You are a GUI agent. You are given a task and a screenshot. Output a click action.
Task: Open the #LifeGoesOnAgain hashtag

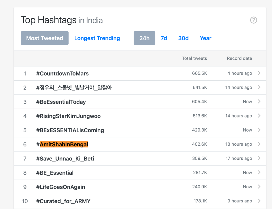61,187
